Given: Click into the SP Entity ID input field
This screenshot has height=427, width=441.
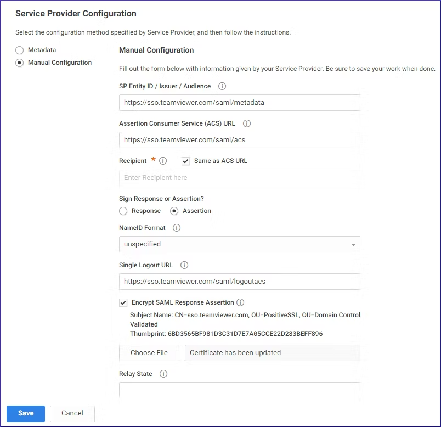Looking at the screenshot, I should pos(239,103).
